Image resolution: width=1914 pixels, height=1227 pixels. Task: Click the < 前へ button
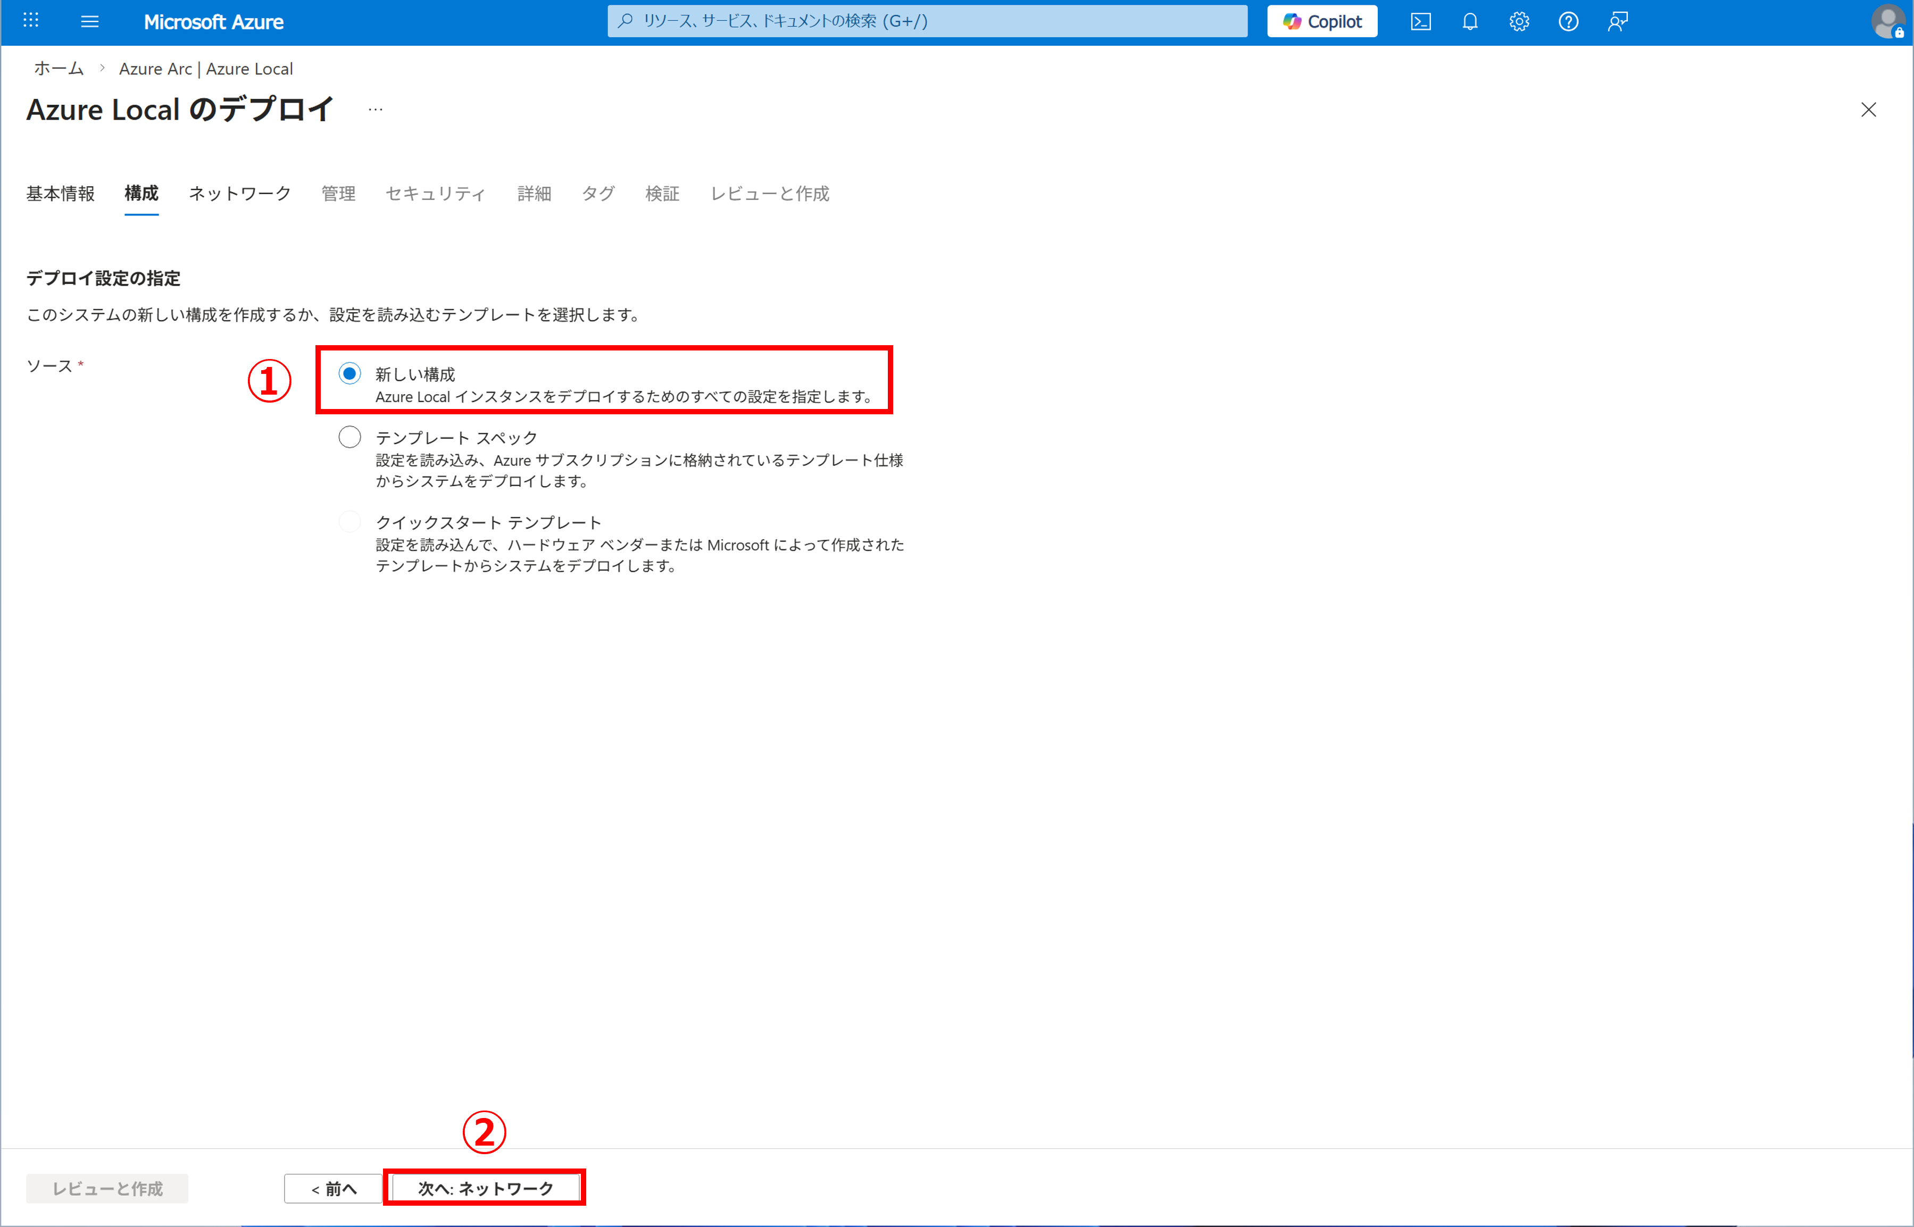pos(334,1188)
